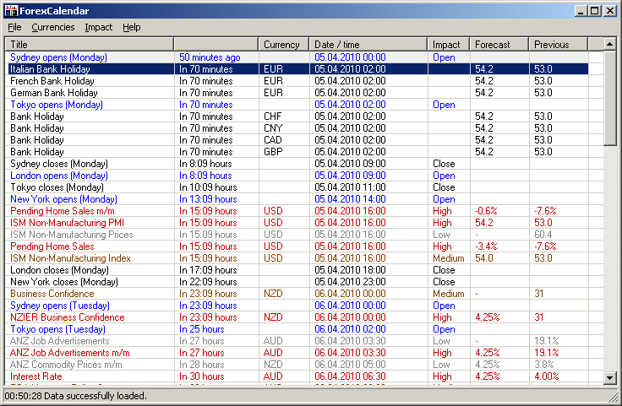Sort by the Impact column header
The image size is (622, 406).
coord(449,45)
